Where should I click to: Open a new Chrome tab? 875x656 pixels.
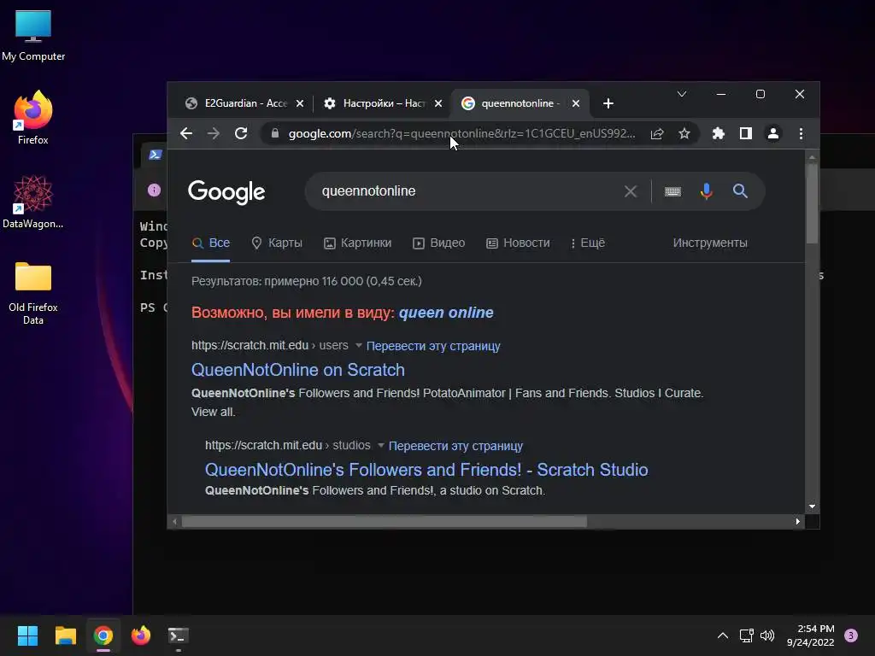point(608,103)
